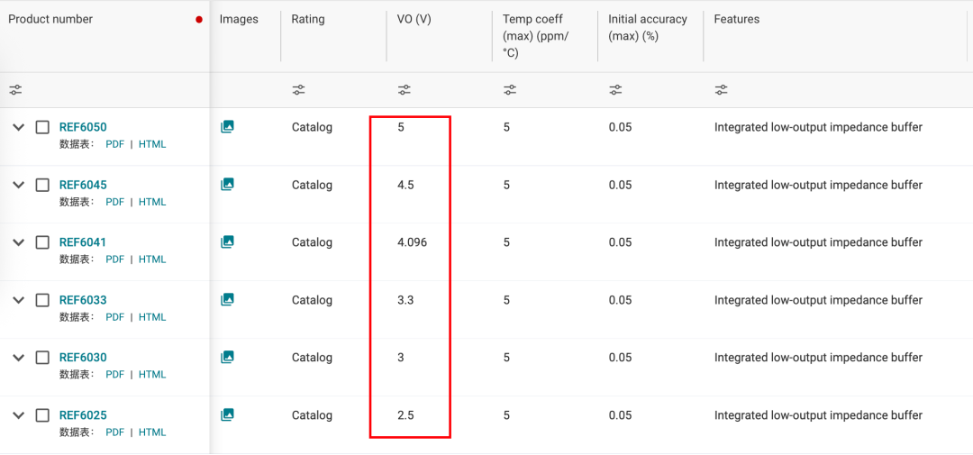Open PDF datasheet for REF6045
Screen dimensions: 973x455
(114, 202)
